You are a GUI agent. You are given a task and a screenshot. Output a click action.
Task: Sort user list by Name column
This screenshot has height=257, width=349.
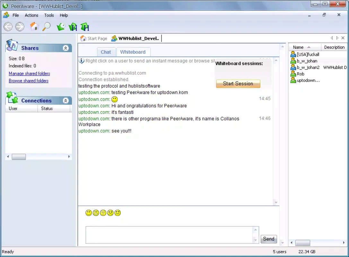point(305,47)
